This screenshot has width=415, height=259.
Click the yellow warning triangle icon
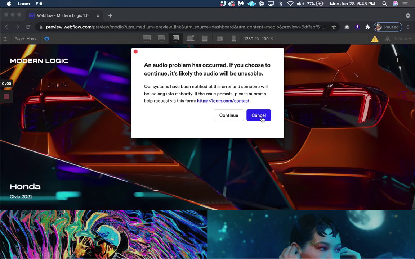tap(375, 39)
